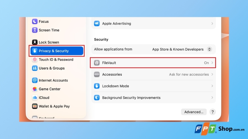248x139 pixels.
Task: Open Touch ID & Password settings
Action: [57, 60]
